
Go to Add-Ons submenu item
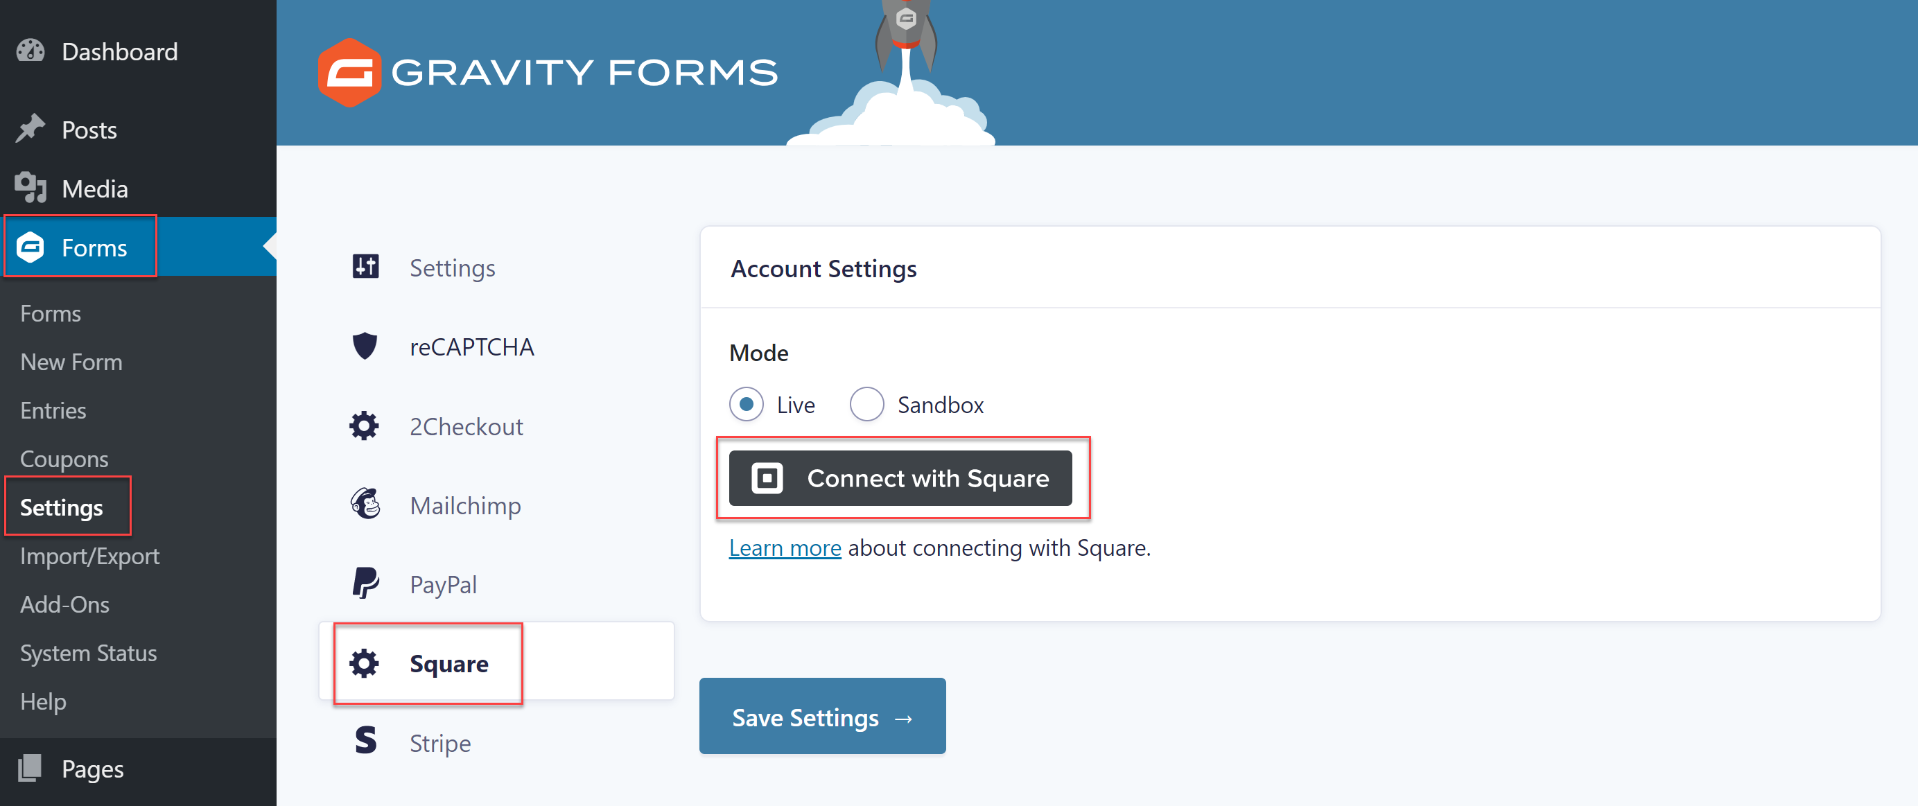point(64,604)
